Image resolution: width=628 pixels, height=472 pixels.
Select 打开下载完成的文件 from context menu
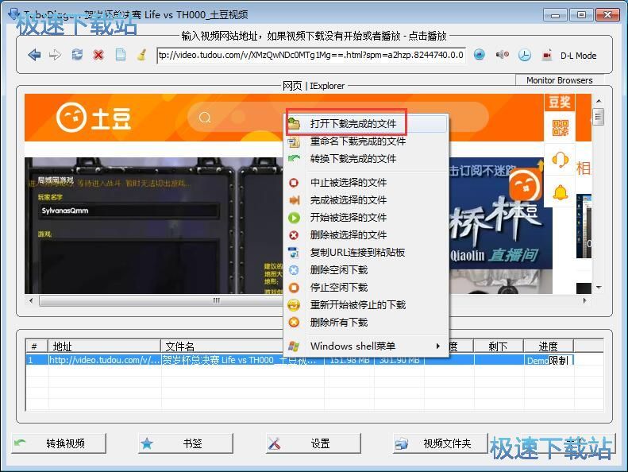(353, 123)
